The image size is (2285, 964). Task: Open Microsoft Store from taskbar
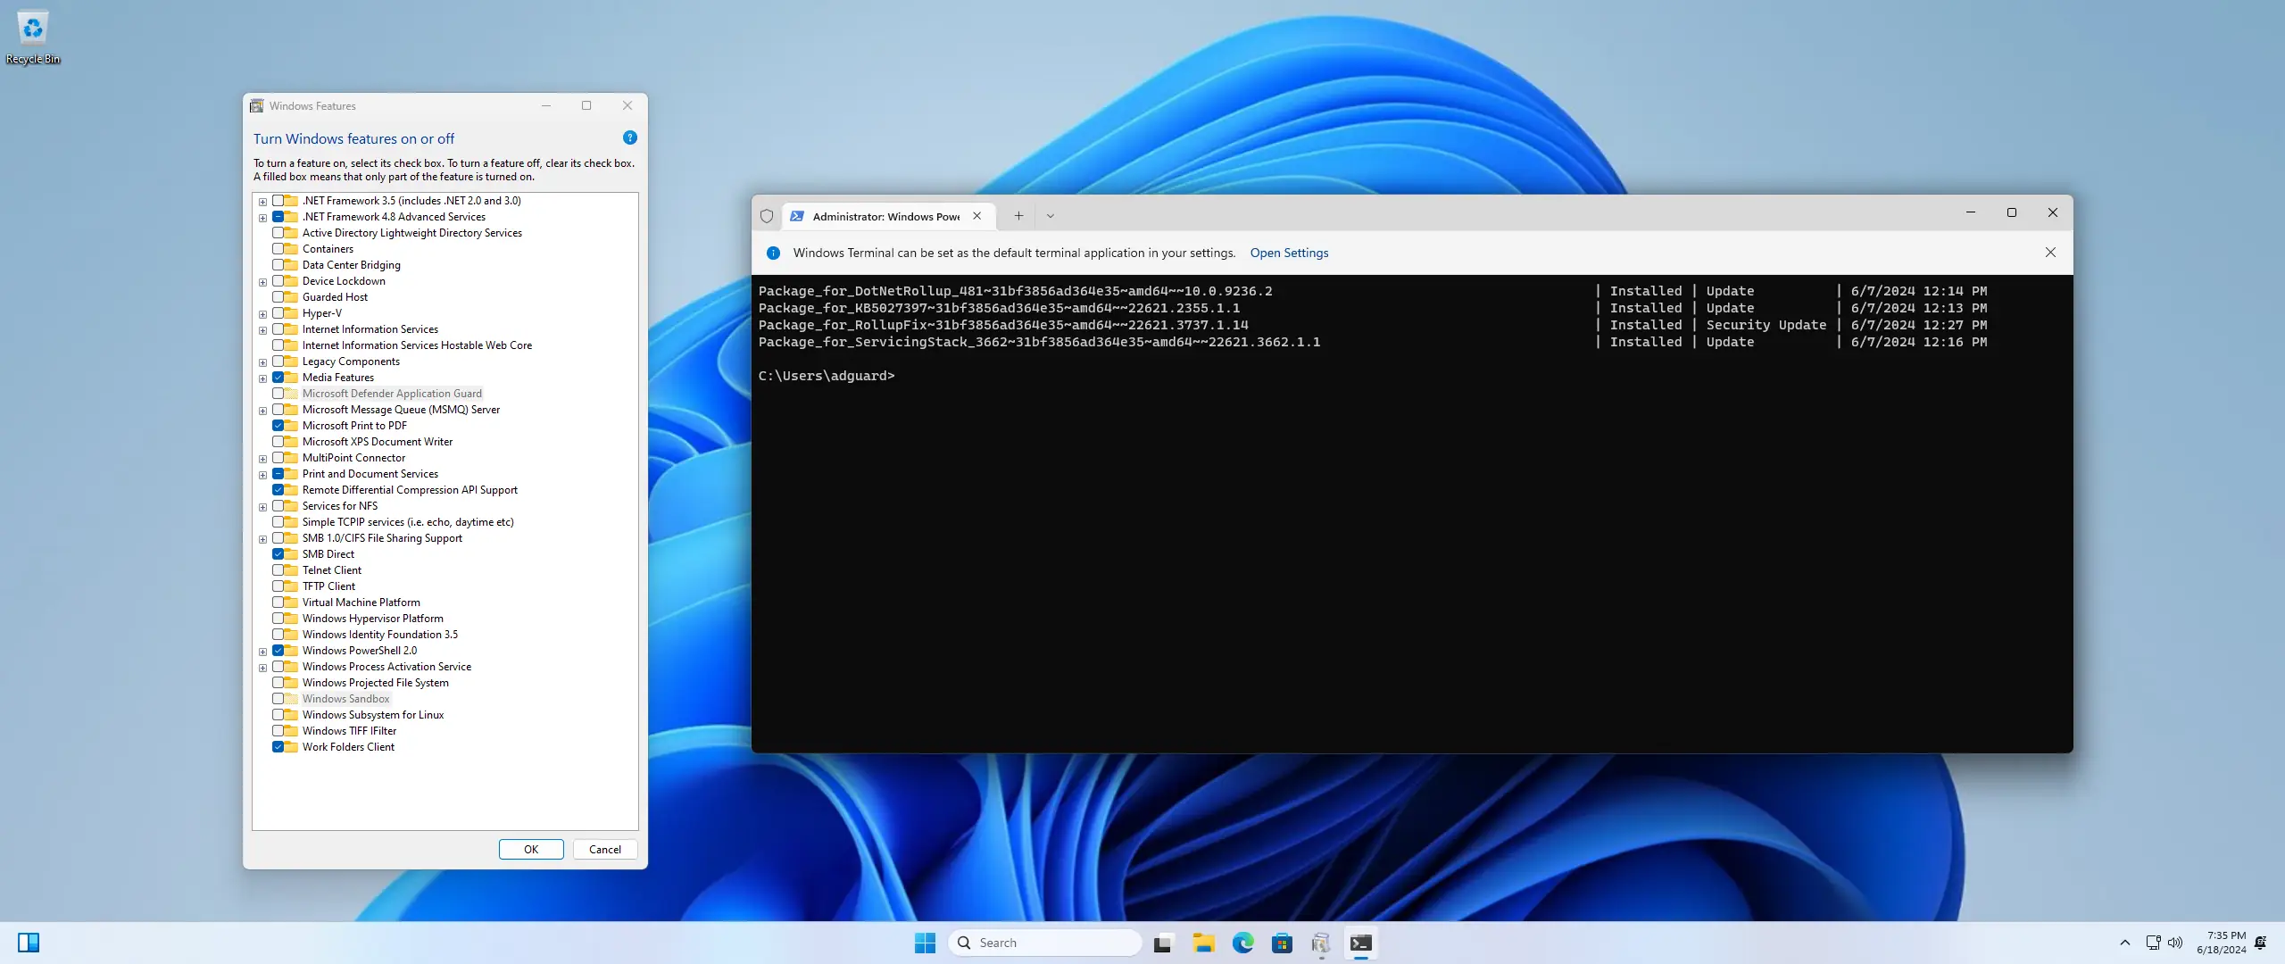coord(1282,943)
